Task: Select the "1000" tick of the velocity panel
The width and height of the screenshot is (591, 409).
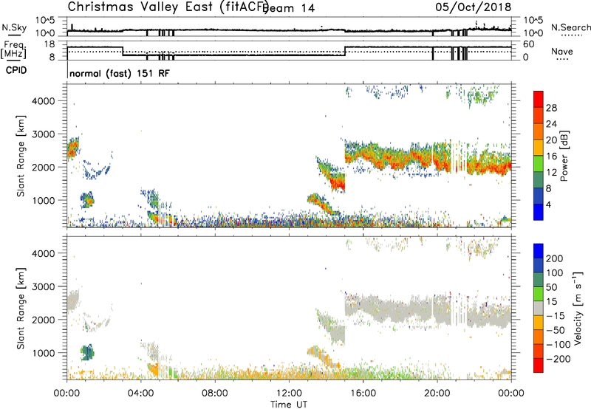Action: point(44,353)
